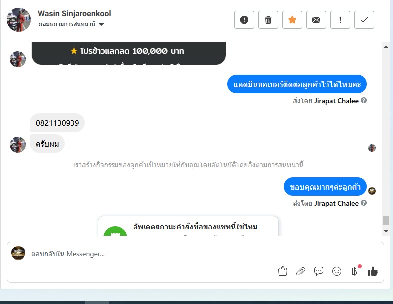Click help icon beside first Jirapat Chalee
The image size is (393, 304).
(364, 100)
